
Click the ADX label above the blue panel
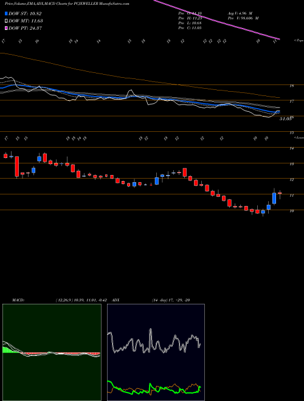pyautogui.click(x=116, y=300)
